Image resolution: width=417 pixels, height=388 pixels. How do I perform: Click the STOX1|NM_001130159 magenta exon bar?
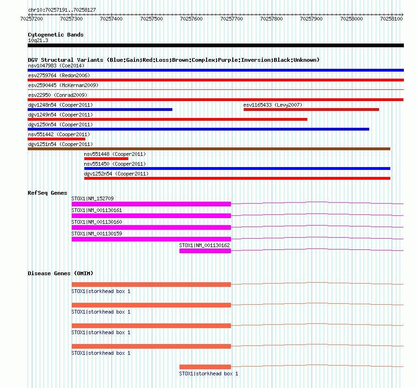pyautogui.click(x=151, y=239)
